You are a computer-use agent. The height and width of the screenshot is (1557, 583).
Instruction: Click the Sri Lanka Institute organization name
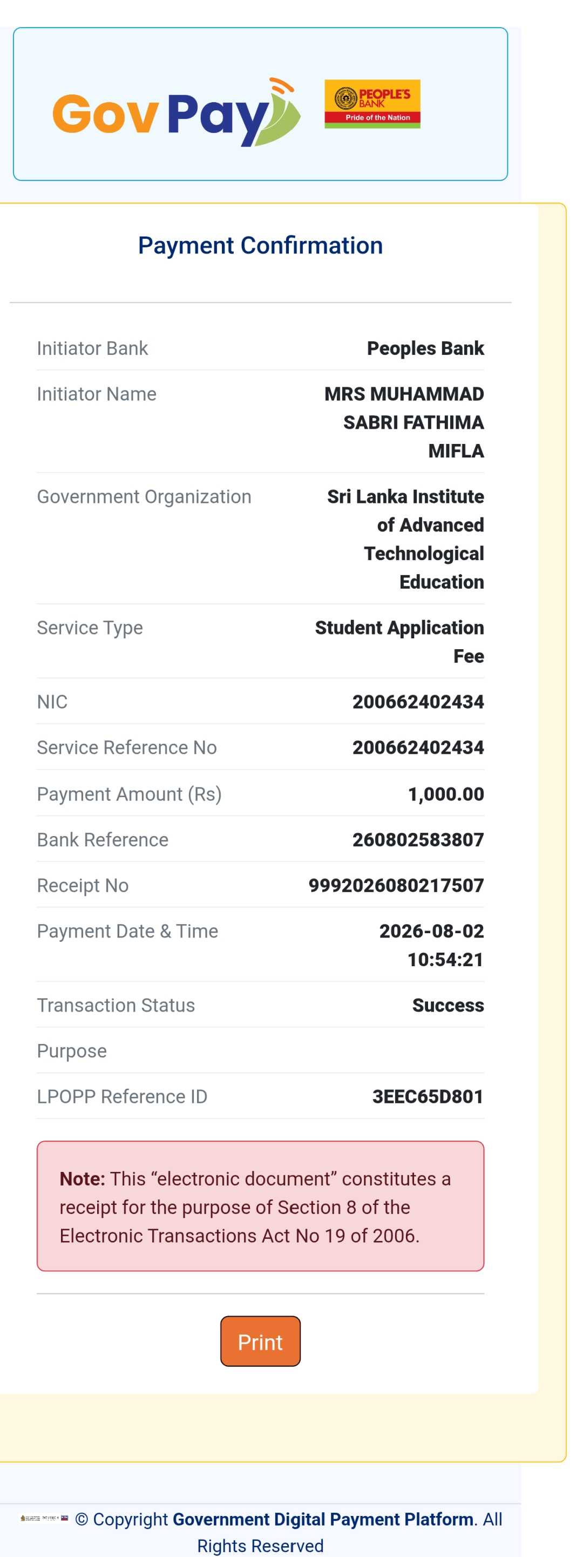tap(405, 539)
